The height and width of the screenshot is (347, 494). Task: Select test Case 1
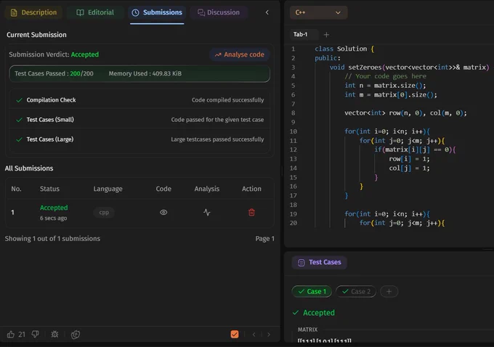[312, 292]
